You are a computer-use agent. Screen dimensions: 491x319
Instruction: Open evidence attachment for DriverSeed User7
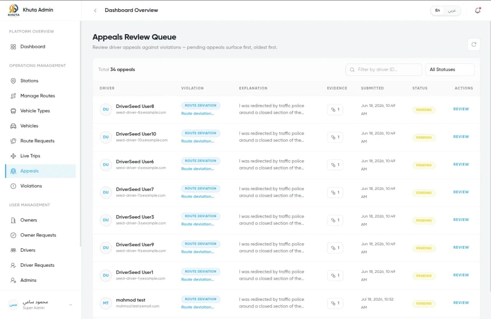click(x=335, y=192)
